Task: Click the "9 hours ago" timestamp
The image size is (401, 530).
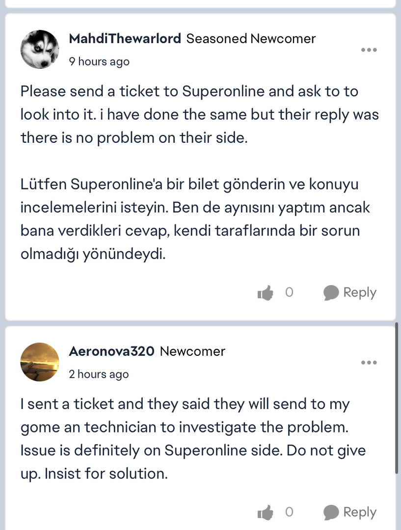Action: [99, 61]
